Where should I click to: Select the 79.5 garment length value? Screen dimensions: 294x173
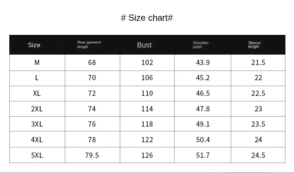click(92, 155)
